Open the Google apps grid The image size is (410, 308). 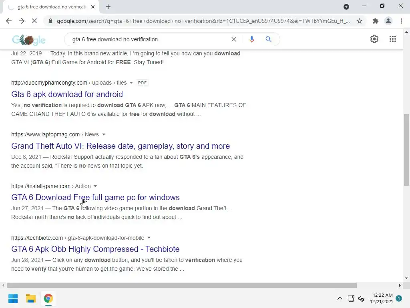[x=393, y=39]
